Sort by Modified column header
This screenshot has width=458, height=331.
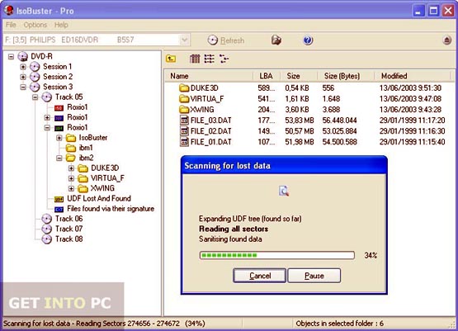(x=413, y=76)
